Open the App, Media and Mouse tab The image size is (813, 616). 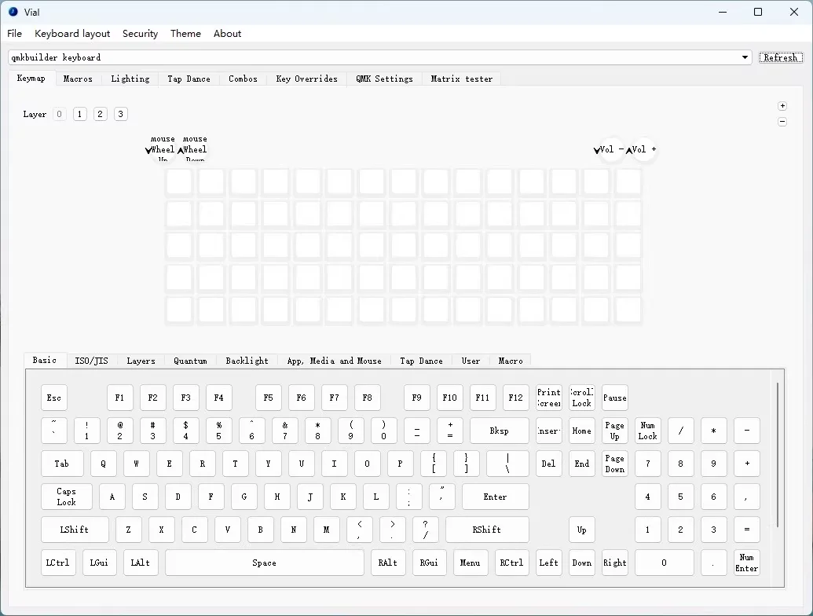click(334, 361)
